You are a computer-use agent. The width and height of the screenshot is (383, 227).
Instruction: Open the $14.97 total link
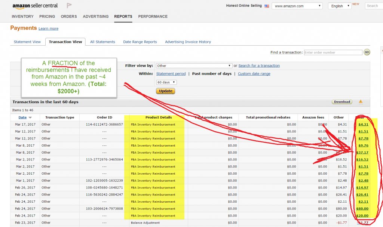tap(362, 187)
